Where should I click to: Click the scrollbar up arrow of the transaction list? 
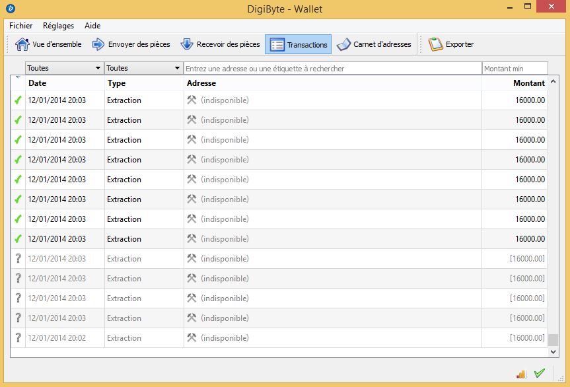[553, 81]
